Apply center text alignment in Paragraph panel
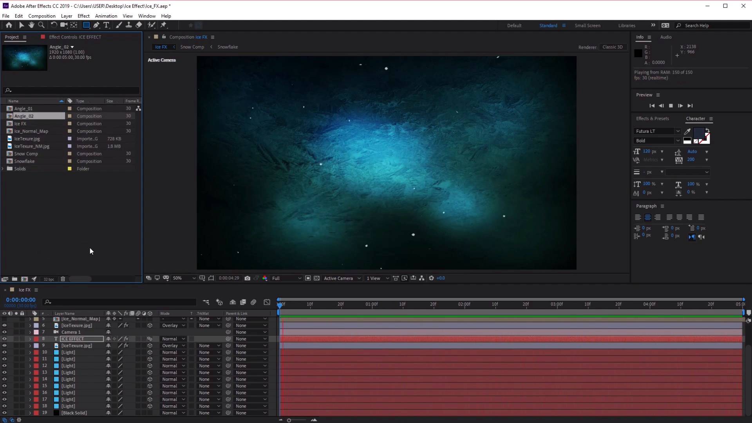The height and width of the screenshot is (423, 752). [x=648, y=217]
